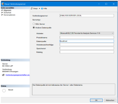Screen dimensions: 118x104
Task: Choose the Andere Datenquelle radio option
Action: coord(34,28)
